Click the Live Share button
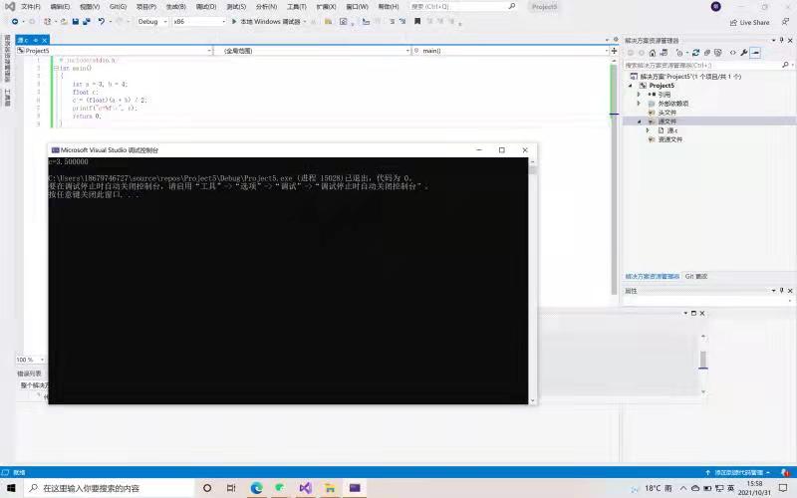Viewport: 797px width, 498px height. point(749,22)
